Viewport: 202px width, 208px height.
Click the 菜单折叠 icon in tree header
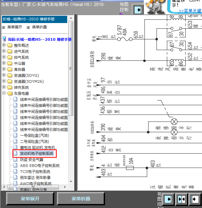[28, 27]
